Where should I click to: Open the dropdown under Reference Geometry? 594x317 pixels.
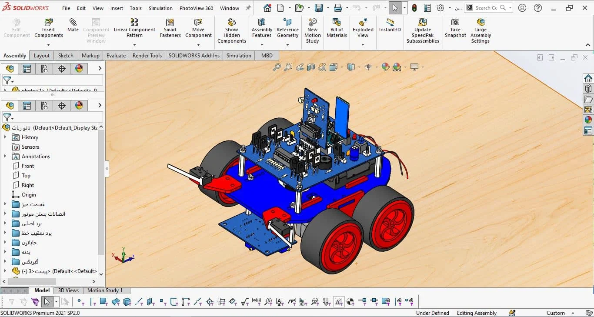pyautogui.click(x=287, y=44)
